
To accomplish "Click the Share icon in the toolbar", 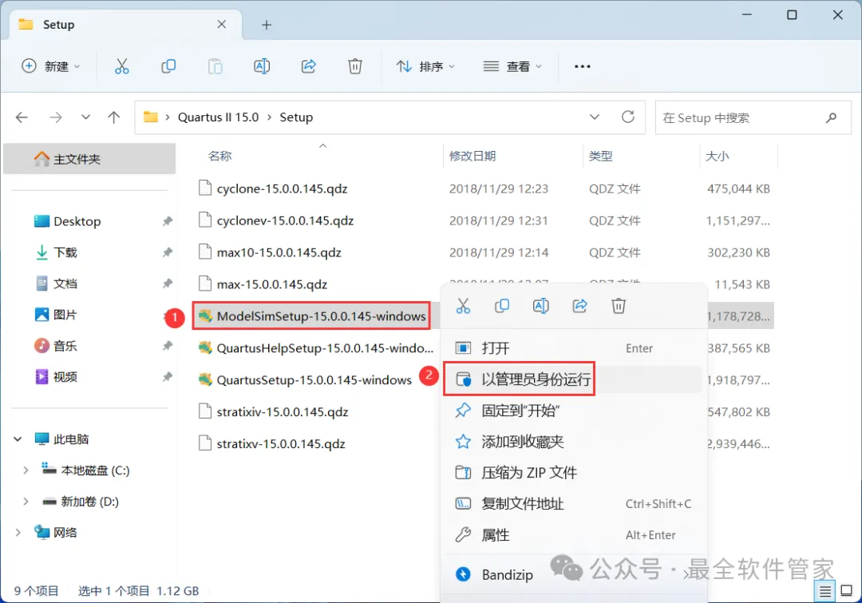I will [x=308, y=66].
